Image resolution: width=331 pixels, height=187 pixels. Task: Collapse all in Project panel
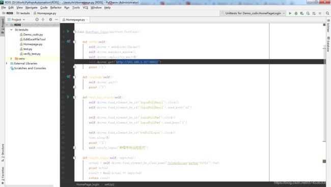(43, 19)
